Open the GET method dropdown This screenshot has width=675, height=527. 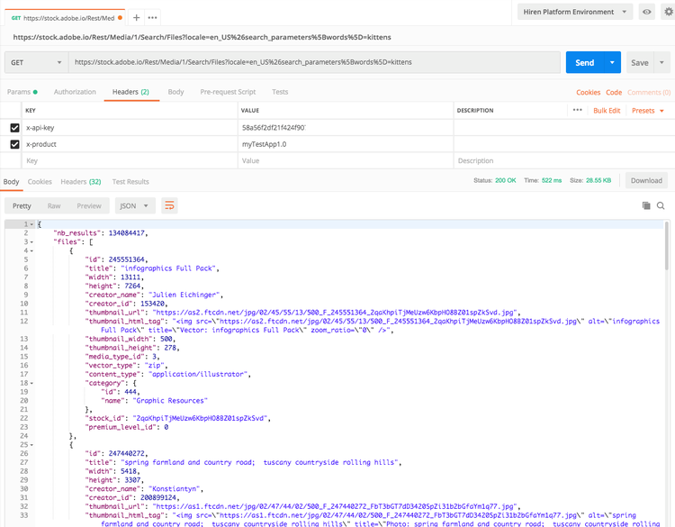click(36, 62)
